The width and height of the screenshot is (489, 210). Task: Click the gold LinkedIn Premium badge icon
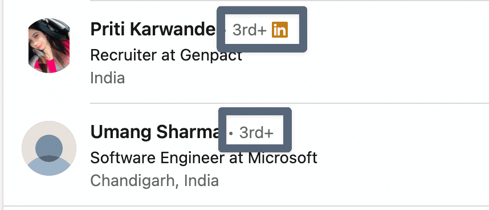[x=280, y=30]
